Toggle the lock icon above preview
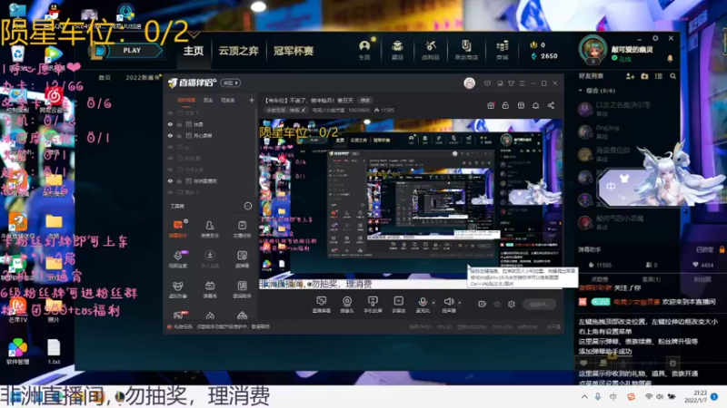 [505, 105]
